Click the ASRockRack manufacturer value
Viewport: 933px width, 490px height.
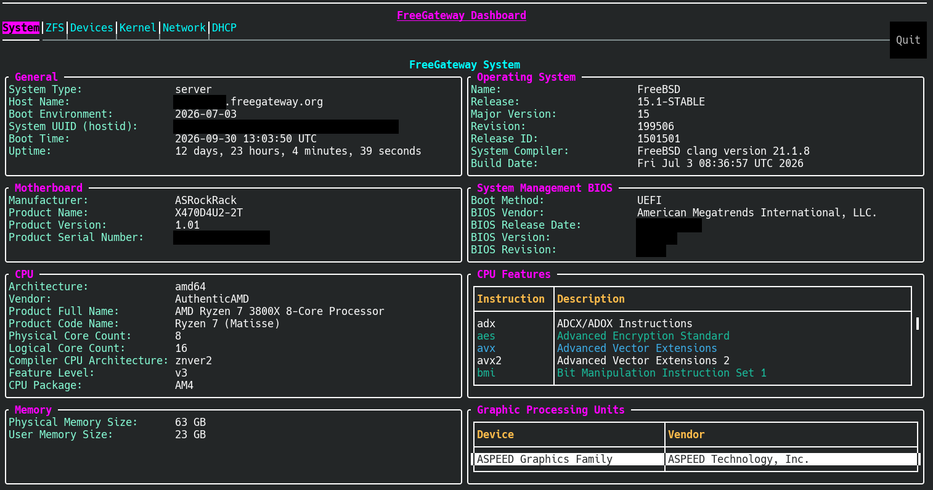(206, 200)
